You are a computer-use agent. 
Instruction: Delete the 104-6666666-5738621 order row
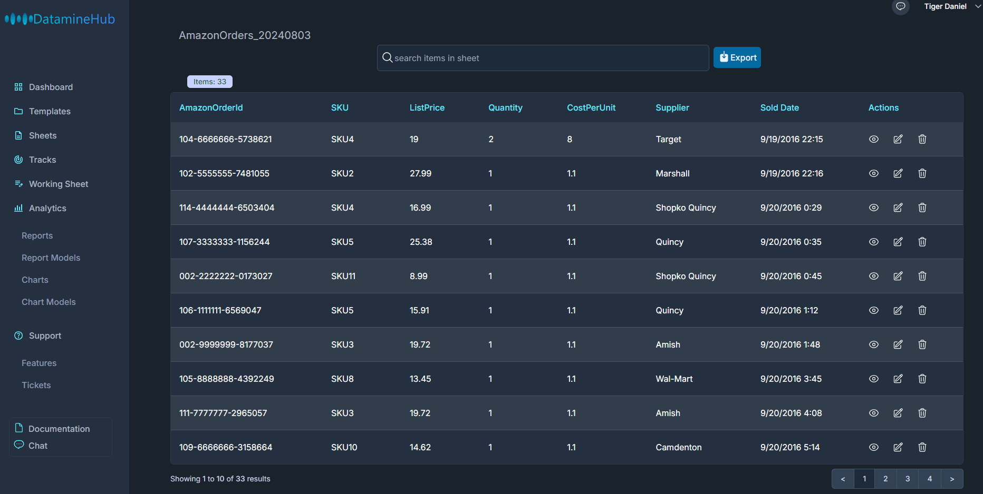point(922,139)
